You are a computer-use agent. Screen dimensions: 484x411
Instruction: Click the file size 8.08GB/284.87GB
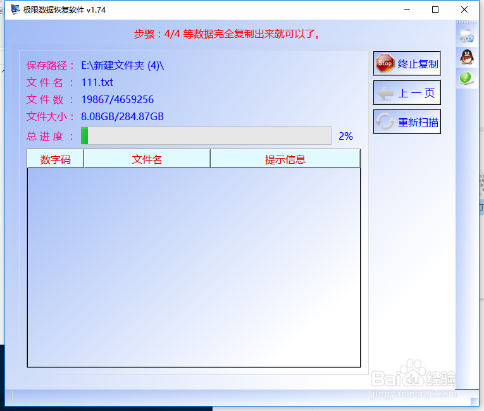tap(122, 116)
